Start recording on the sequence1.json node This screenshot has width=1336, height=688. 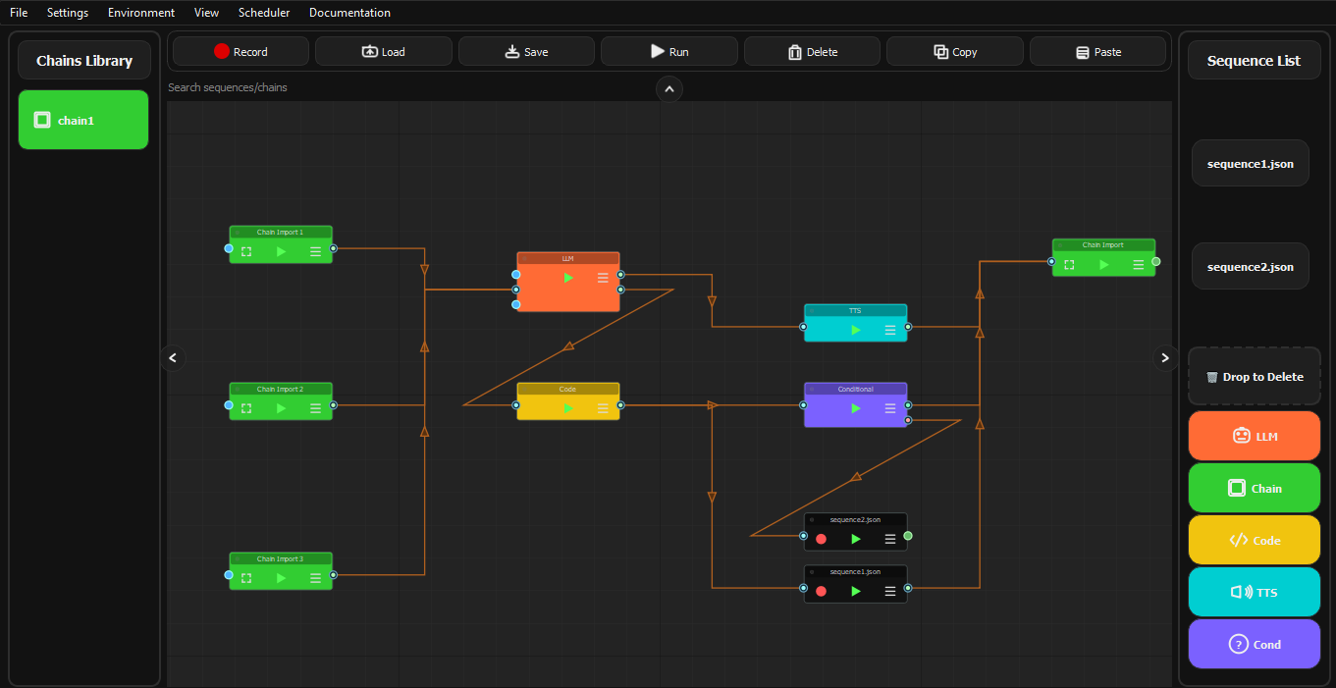point(821,590)
